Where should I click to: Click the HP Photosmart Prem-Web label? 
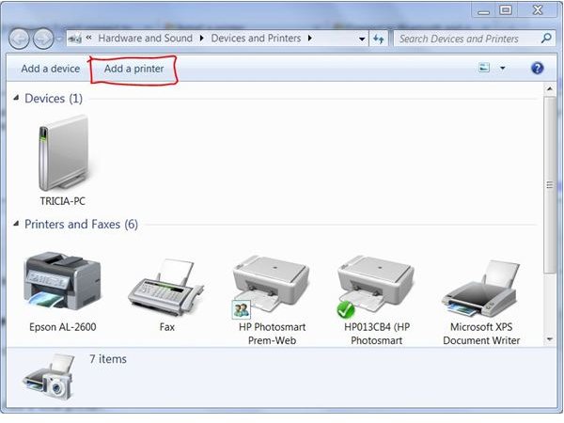click(272, 334)
